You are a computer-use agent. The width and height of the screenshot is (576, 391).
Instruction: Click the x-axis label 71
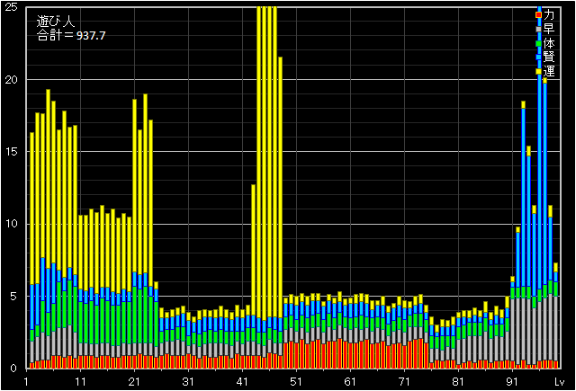coord(404,382)
